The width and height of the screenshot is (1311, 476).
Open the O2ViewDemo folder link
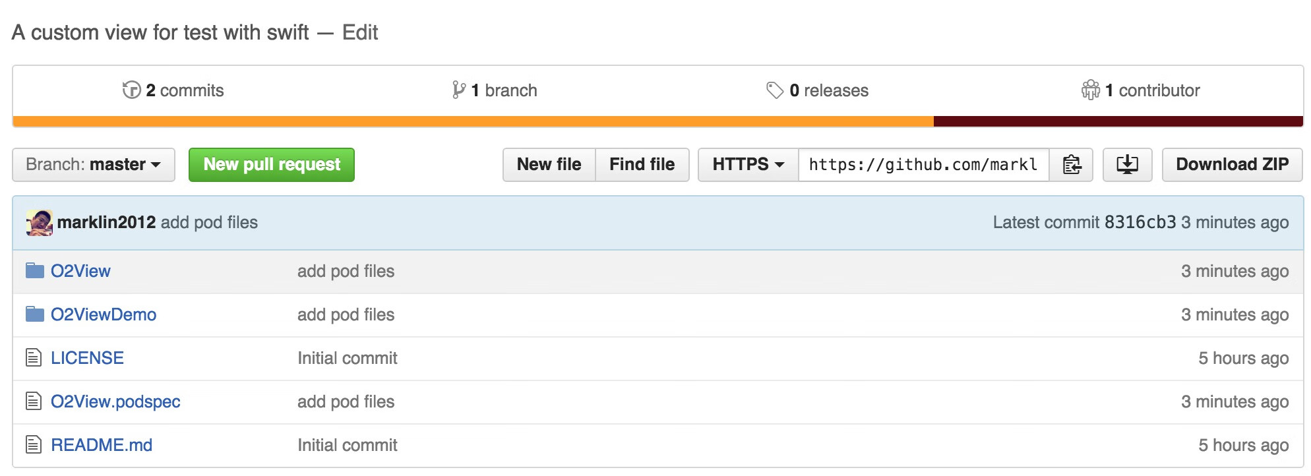click(104, 314)
